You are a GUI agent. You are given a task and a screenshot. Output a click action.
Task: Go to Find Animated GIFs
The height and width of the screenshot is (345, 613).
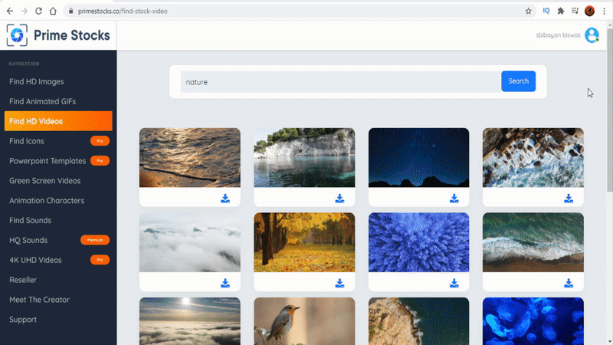point(42,101)
